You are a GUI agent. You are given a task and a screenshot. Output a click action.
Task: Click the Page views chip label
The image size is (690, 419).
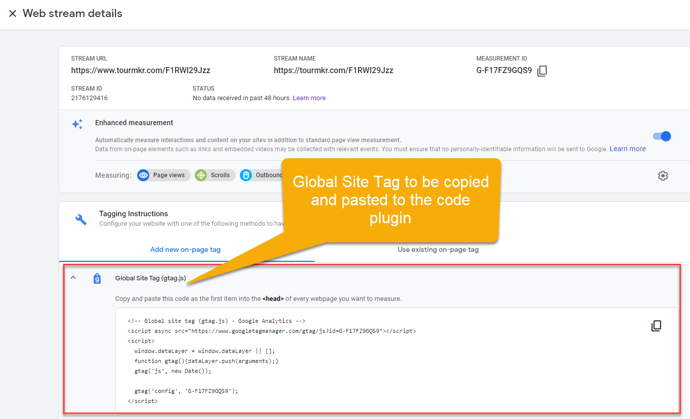click(169, 175)
